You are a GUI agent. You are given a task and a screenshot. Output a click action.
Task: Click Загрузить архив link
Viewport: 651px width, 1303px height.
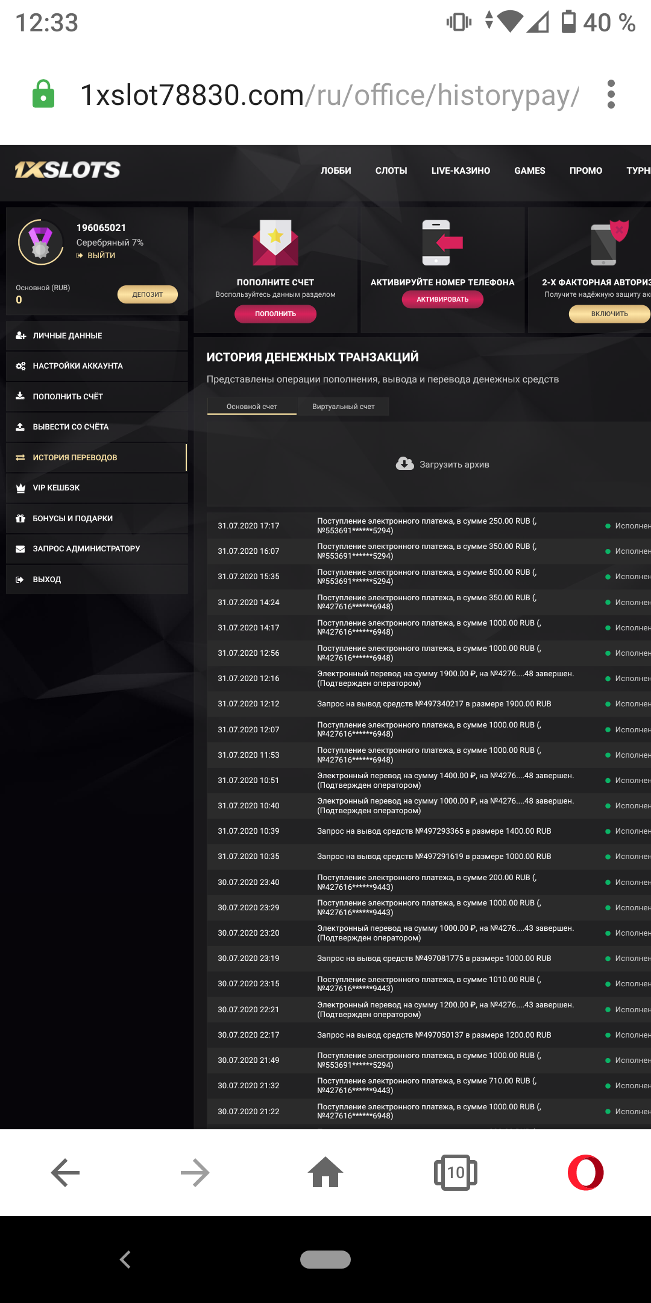pyautogui.click(x=454, y=464)
